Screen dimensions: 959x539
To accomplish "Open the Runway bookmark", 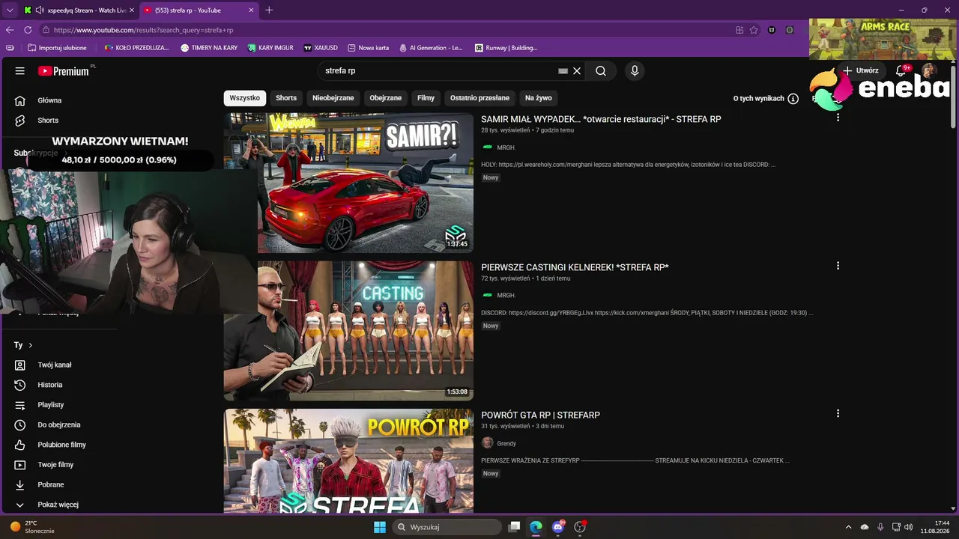I will coord(506,48).
